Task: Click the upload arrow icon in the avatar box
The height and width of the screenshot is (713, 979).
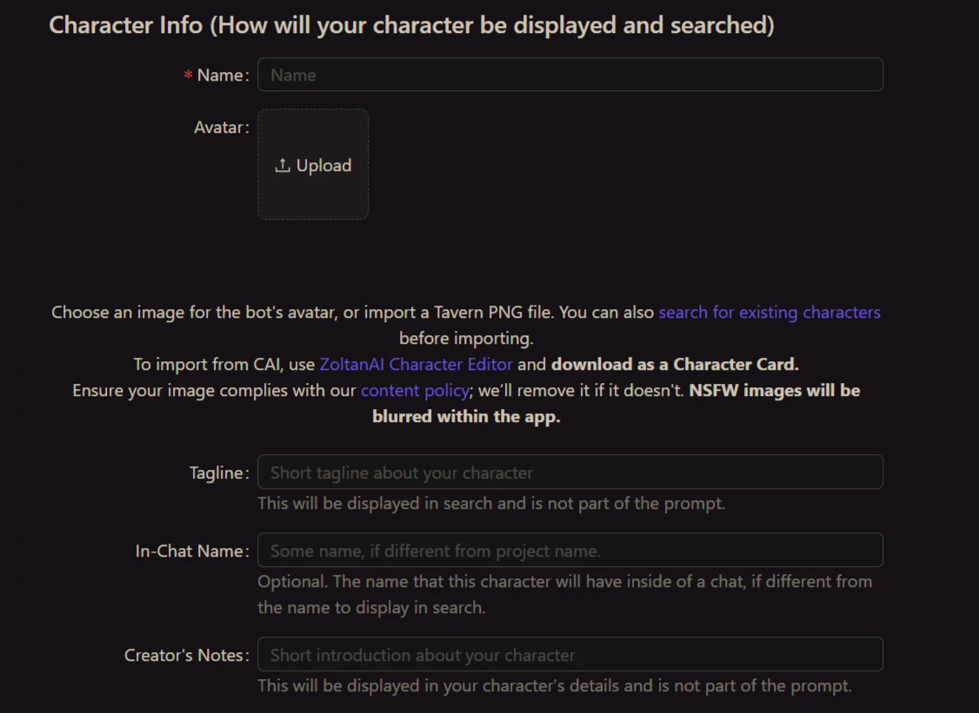Action: (282, 165)
